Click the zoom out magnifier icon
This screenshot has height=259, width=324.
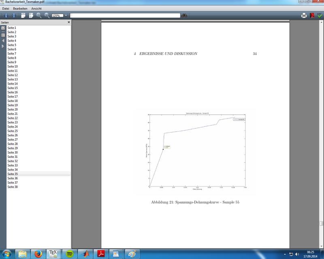tap(47, 16)
